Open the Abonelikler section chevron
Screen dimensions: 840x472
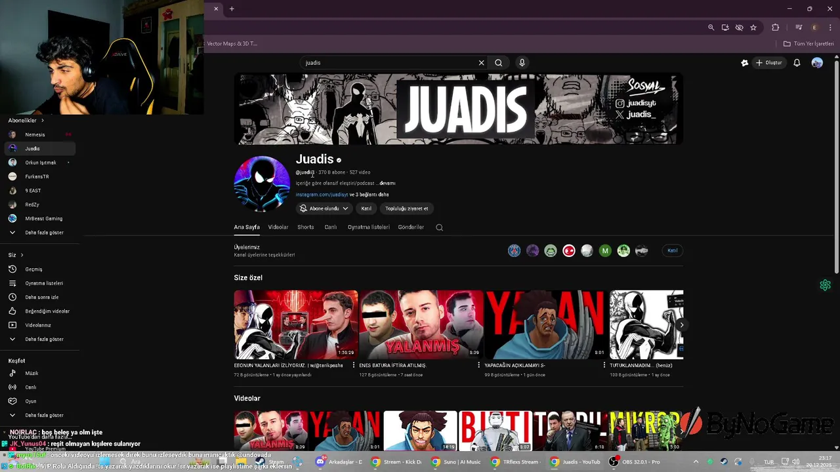pyautogui.click(x=43, y=121)
